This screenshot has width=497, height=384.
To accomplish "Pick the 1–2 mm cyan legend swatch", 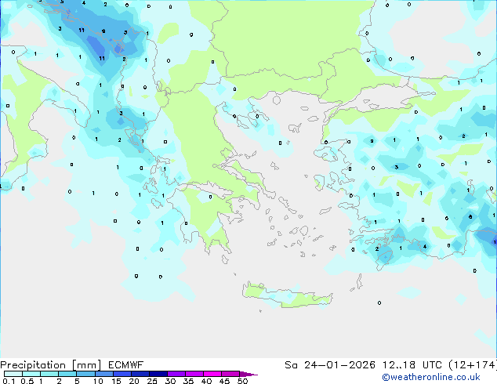I will (x=49, y=374).
